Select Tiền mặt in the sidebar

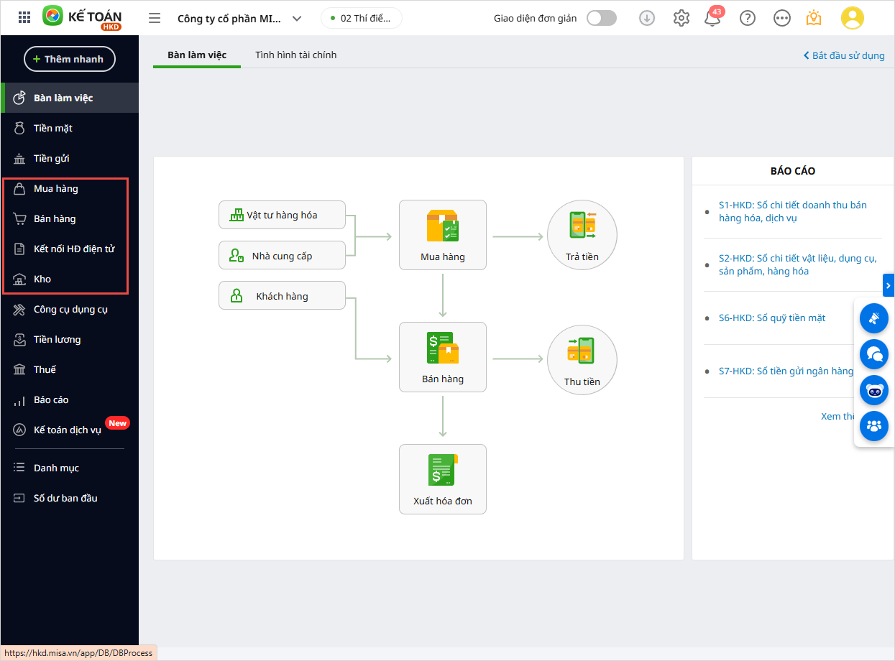(x=53, y=128)
